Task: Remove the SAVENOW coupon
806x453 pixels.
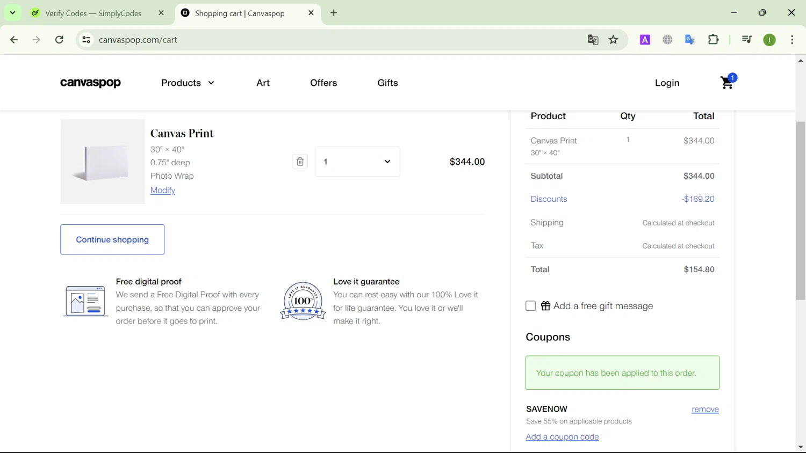Action: pyautogui.click(x=705, y=409)
